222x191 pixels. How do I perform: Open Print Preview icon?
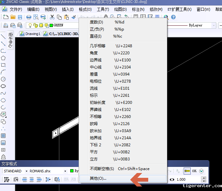[x=36, y=17]
